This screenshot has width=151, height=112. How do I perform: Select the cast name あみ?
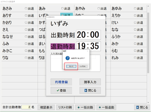click(x=42, y=8)
